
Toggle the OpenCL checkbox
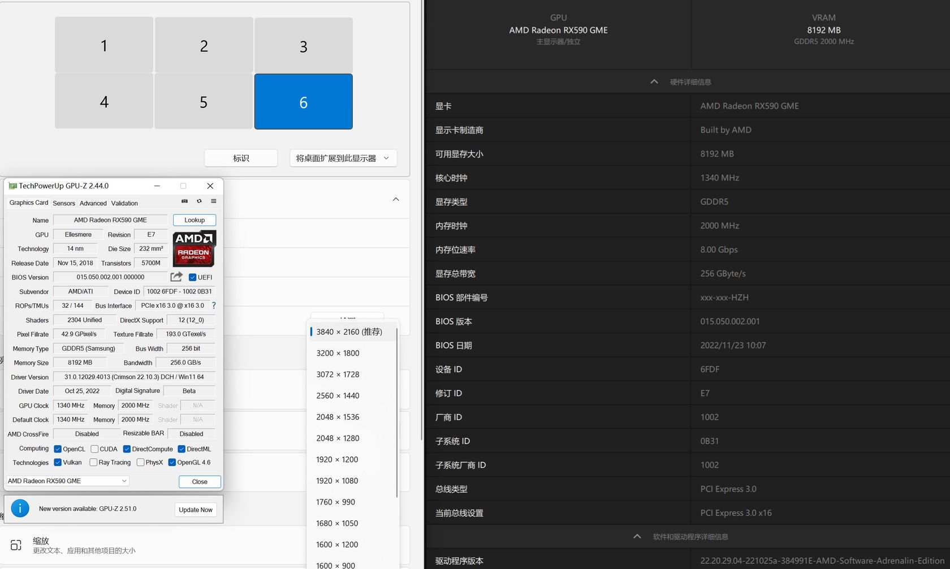[58, 449]
